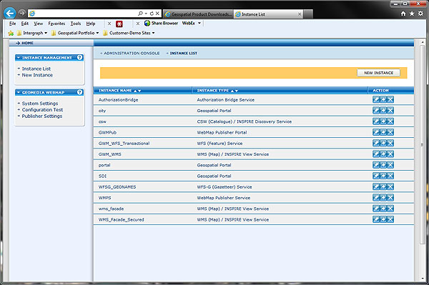This screenshot has width=429, height=285.
Task: Open the View menu
Action: 39,24
